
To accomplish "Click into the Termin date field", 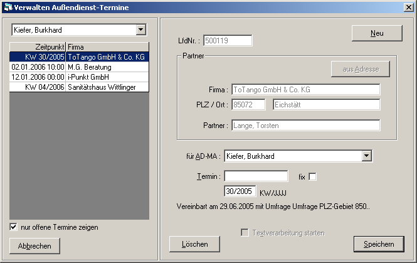I will tap(256, 176).
